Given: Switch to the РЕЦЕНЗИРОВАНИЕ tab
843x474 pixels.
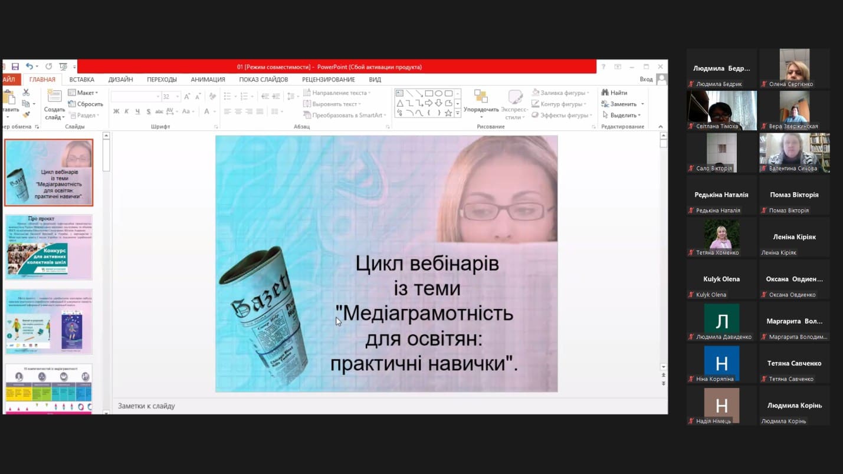Looking at the screenshot, I should [x=329, y=80].
